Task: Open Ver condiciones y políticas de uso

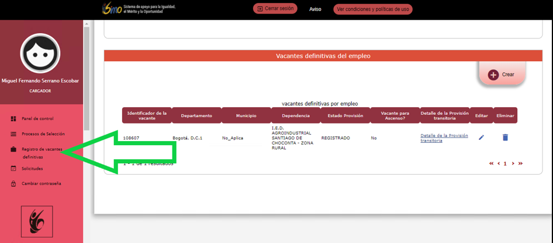Action: tap(373, 9)
